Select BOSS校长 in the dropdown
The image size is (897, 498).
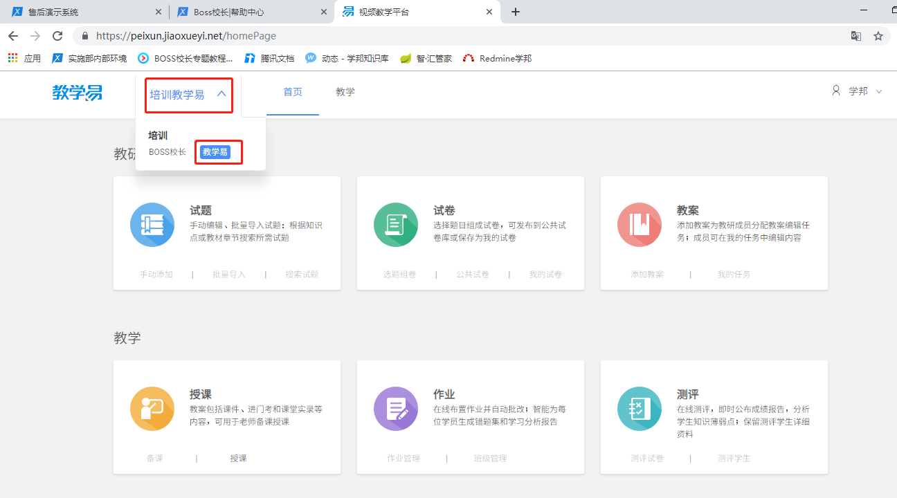click(x=167, y=152)
